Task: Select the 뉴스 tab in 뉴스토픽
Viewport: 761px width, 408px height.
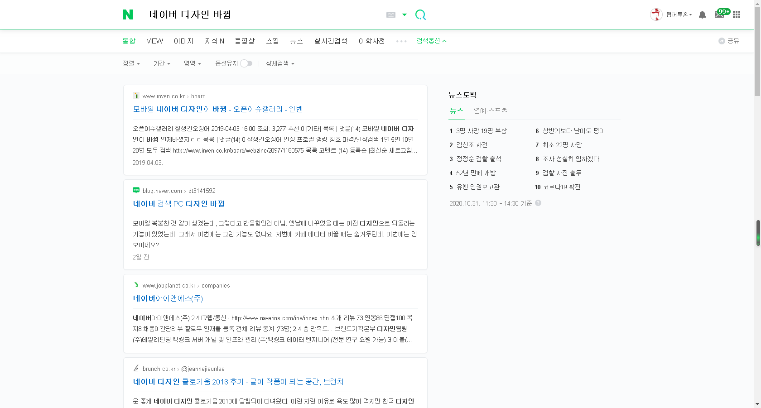Action: (x=457, y=110)
